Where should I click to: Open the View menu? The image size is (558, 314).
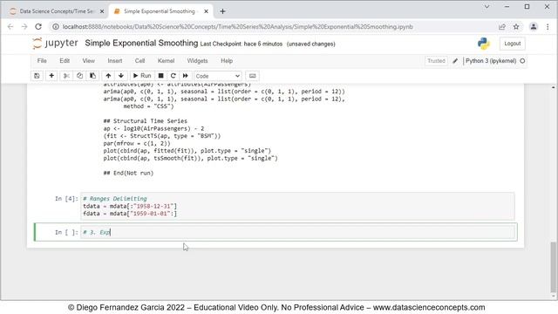tap(89, 61)
